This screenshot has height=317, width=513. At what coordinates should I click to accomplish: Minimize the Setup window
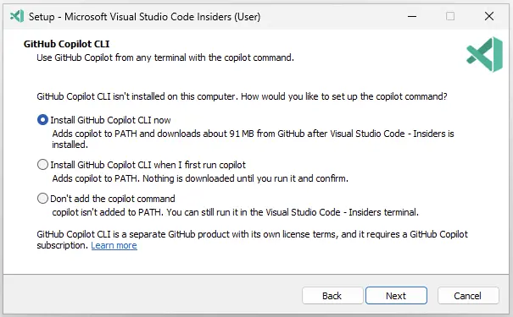click(x=412, y=16)
